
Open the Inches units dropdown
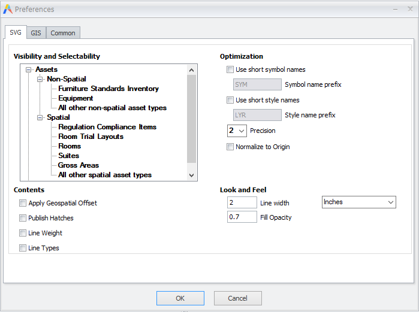(359, 202)
